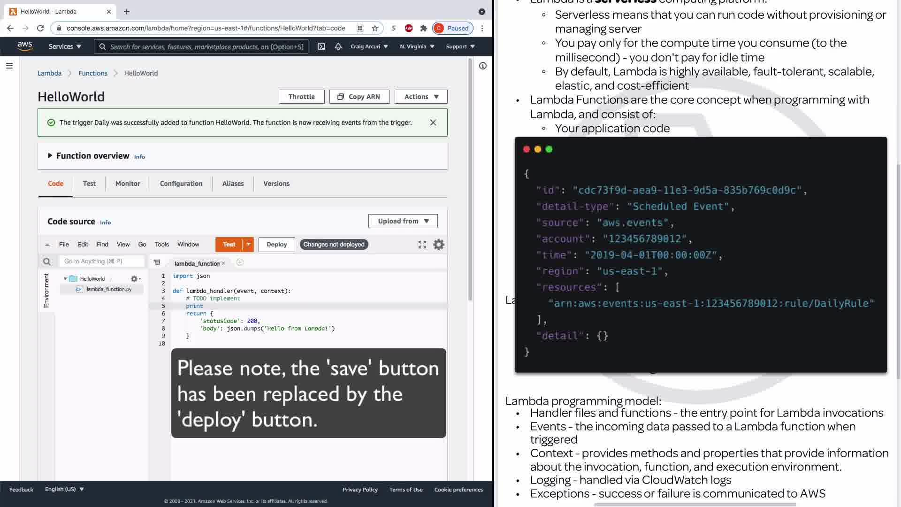Open the editor settings gear
Screen dimensions: 901x507
tap(438, 245)
